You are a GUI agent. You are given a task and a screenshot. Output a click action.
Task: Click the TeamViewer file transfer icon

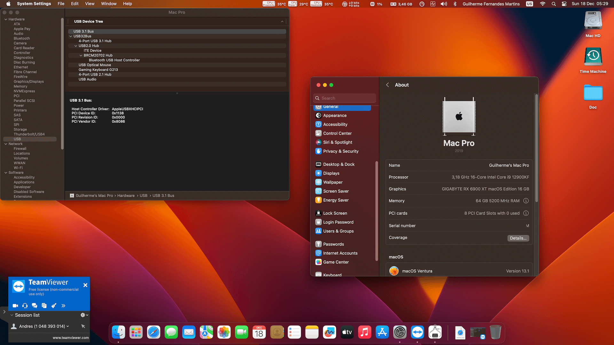(x=44, y=306)
